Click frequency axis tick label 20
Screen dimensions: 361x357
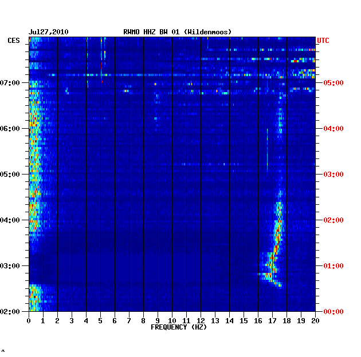315,321
